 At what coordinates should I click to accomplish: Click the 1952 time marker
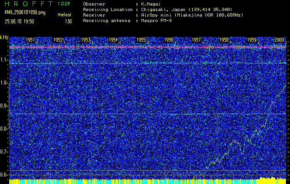(x=58, y=40)
